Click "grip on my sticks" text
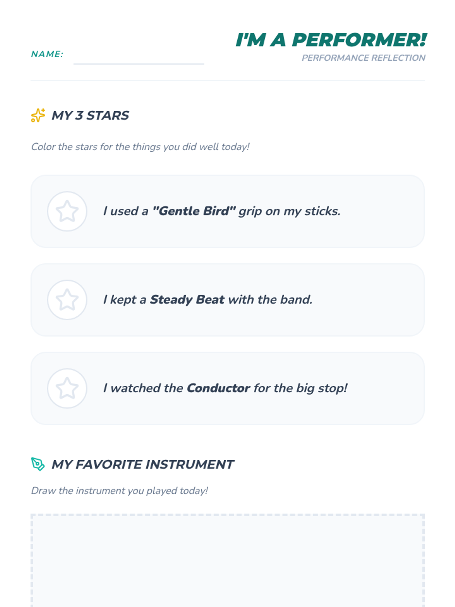The image size is (455, 607). click(289, 211)
